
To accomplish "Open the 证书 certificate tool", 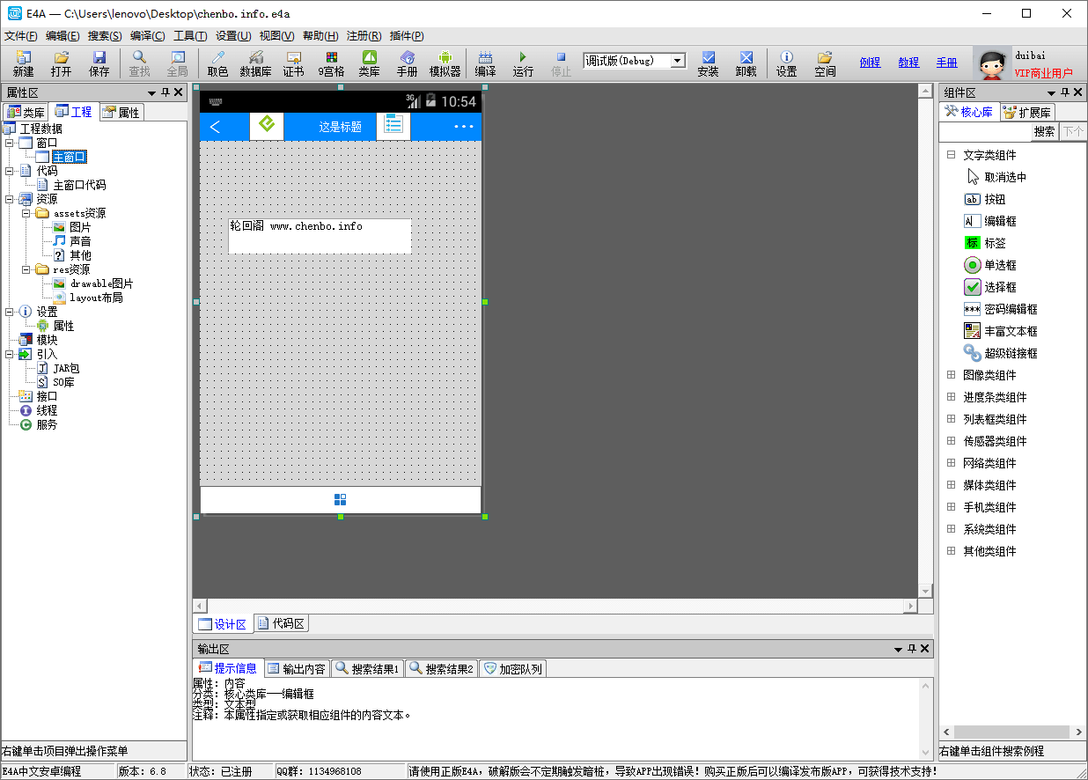I will coord(293,63).
